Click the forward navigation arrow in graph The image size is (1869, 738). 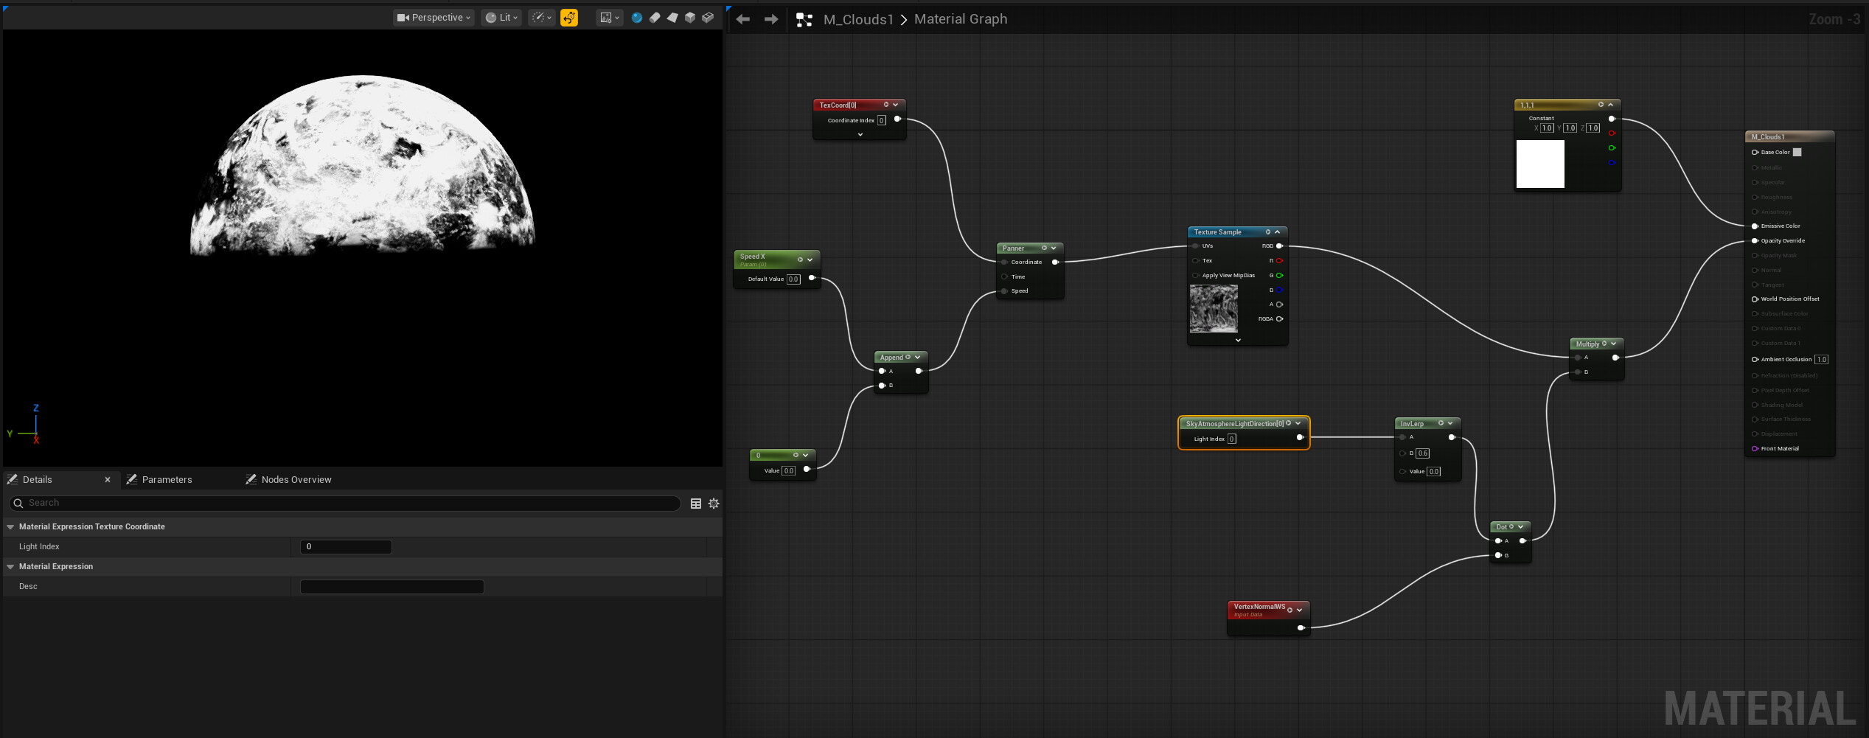coord(771,19)
